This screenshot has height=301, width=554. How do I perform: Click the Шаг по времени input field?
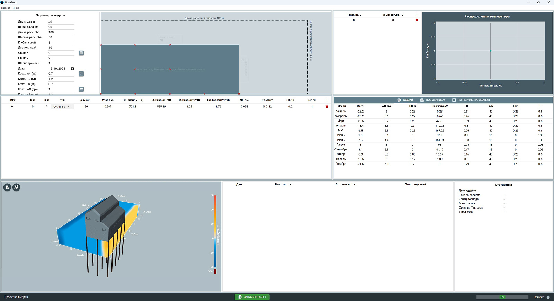[61, 63]
